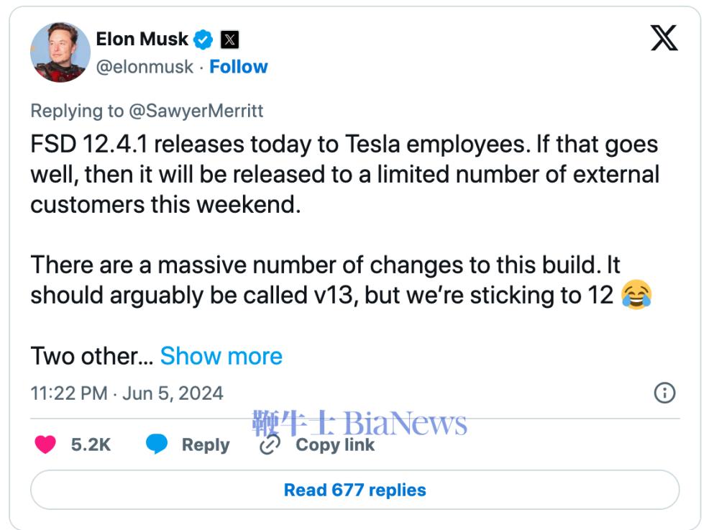This screenshot has width=719, height=530.
Task: Open the info circle icon beside the timestamp
Action: [664, 393]
